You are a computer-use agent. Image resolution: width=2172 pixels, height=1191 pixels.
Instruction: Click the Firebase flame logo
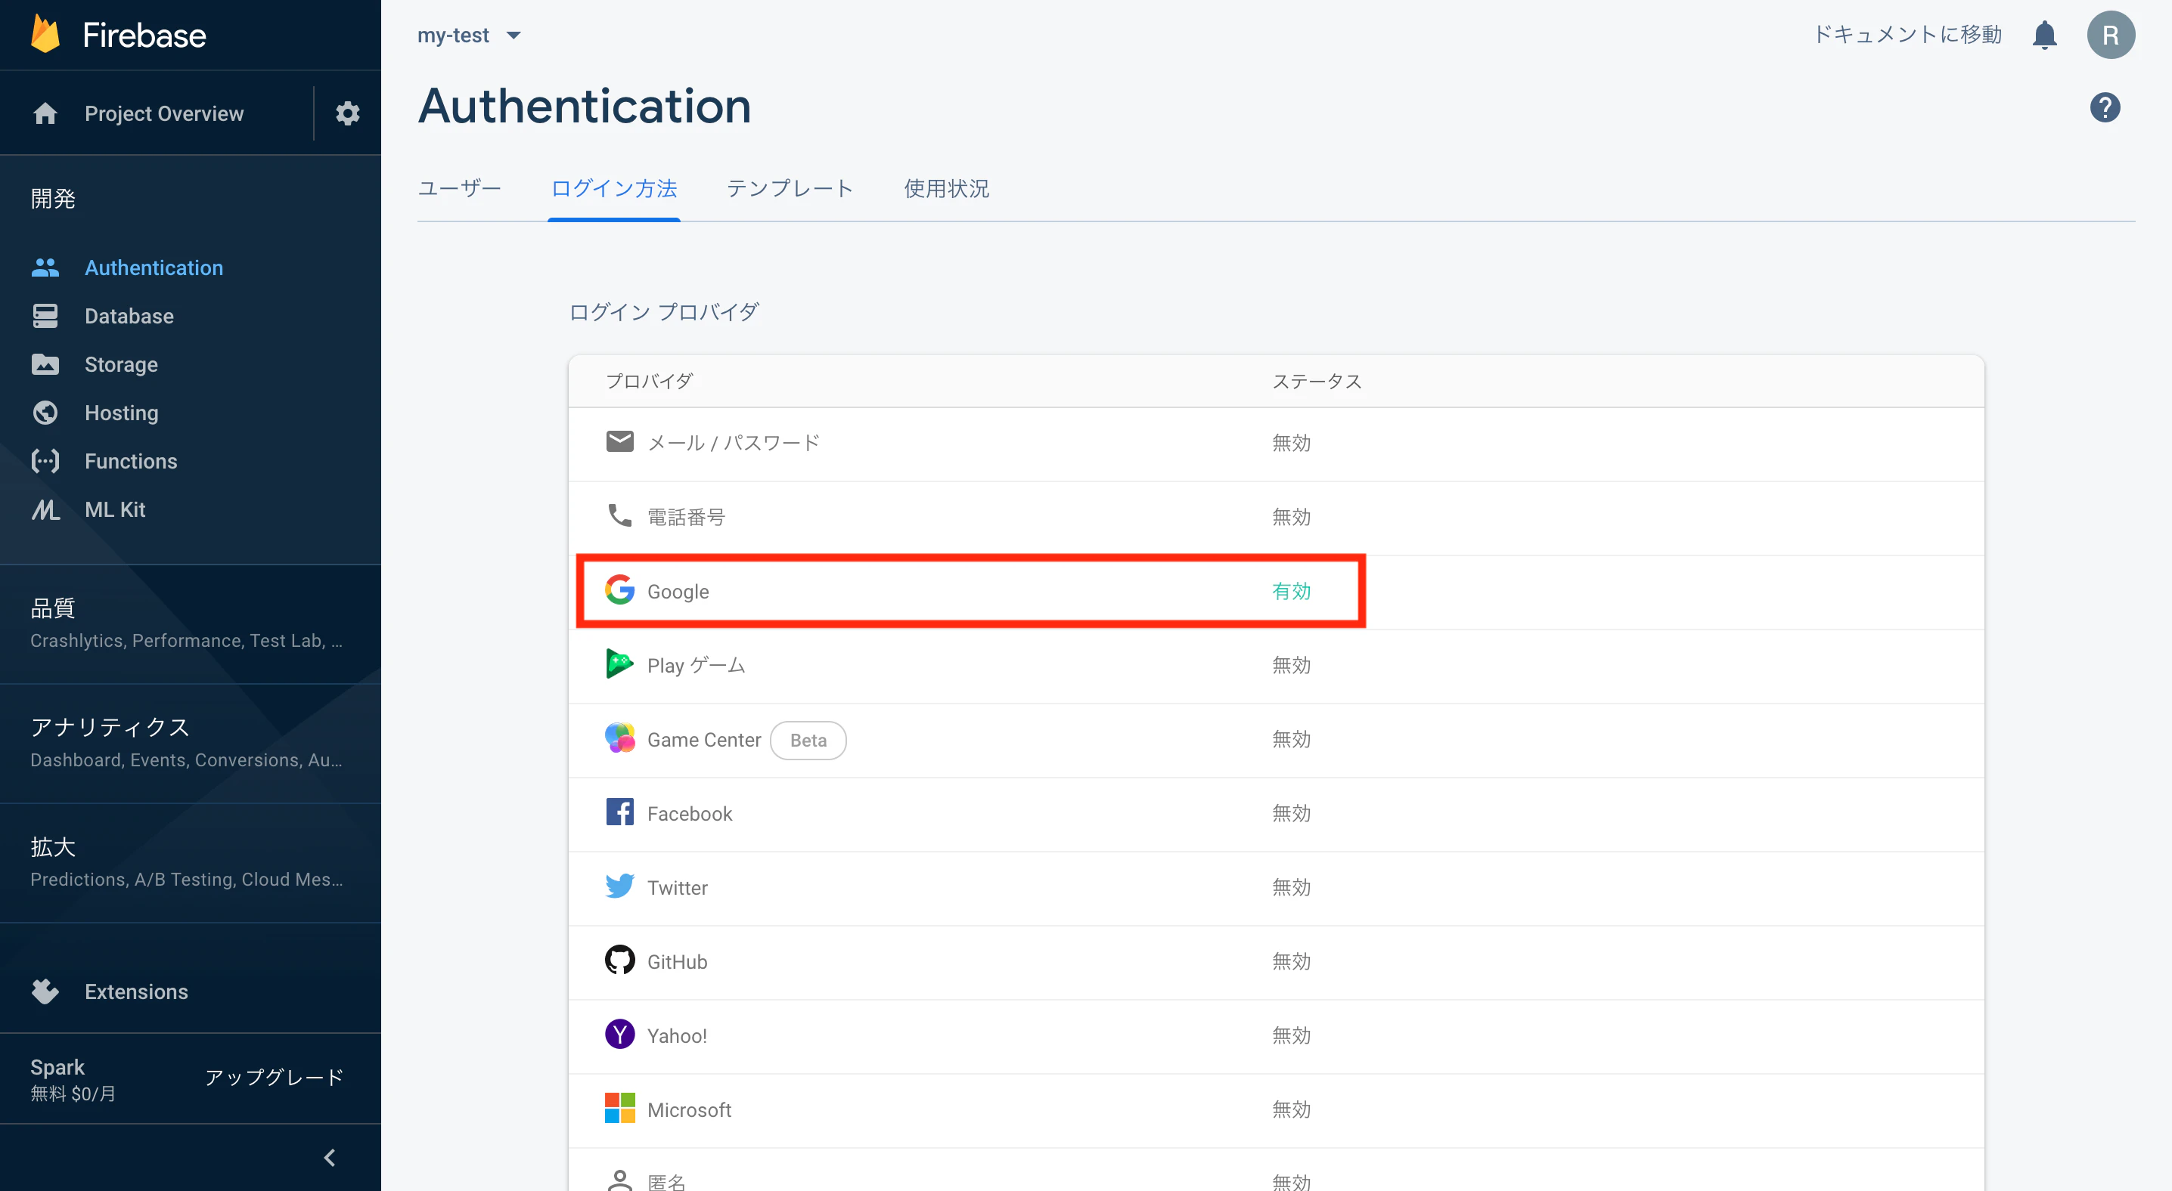[45, 35]
